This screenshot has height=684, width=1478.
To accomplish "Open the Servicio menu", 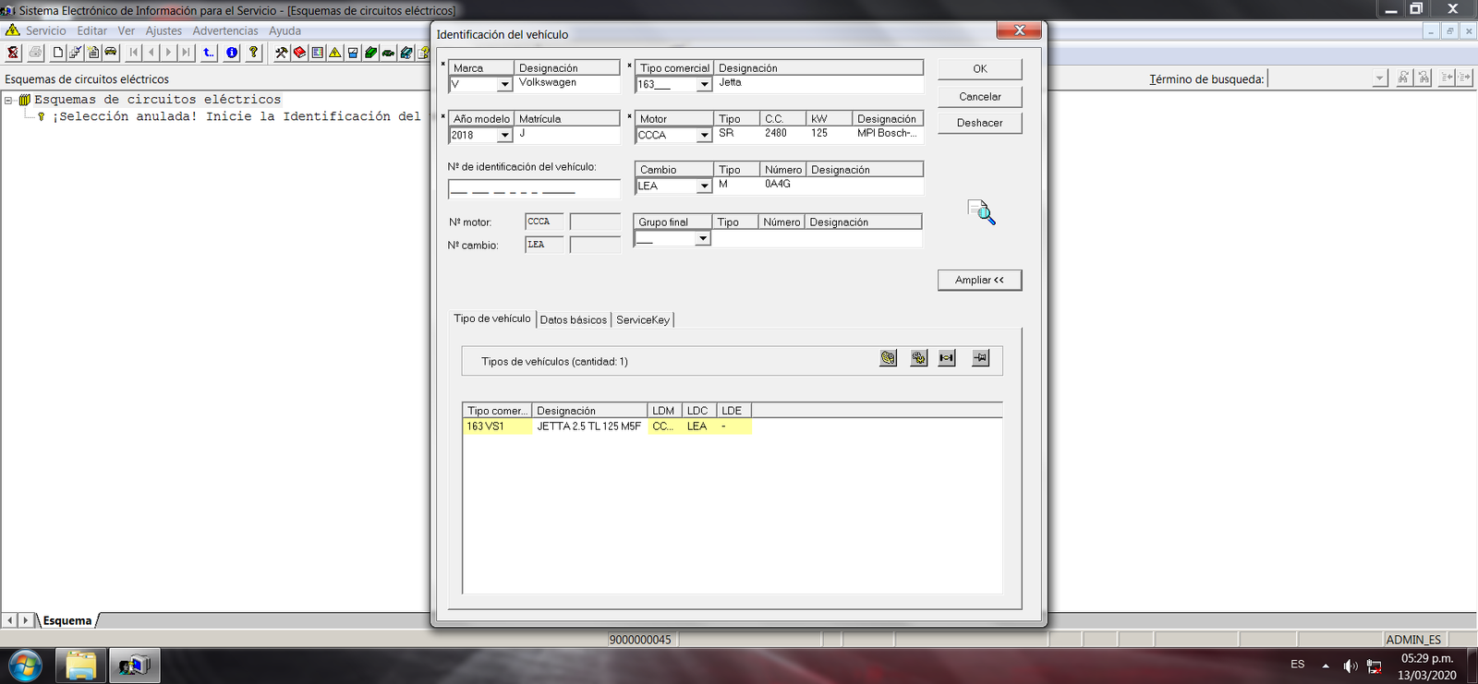I will click(45, 30).
